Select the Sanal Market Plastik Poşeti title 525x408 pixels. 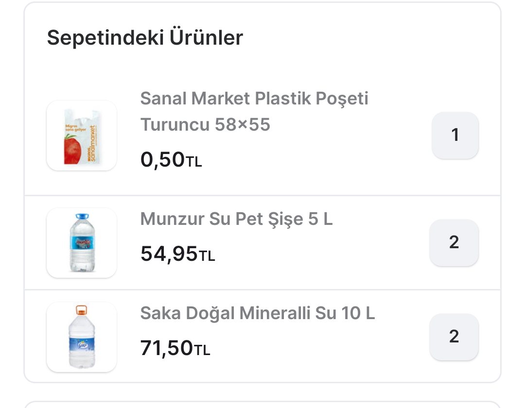[254, 99]
